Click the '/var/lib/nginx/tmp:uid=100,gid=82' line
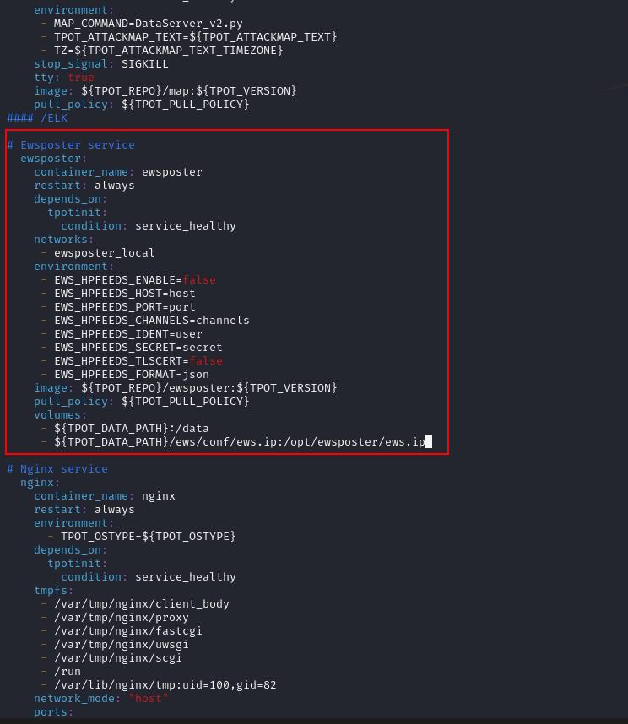628x724 pixels. (x=165, y=685)
